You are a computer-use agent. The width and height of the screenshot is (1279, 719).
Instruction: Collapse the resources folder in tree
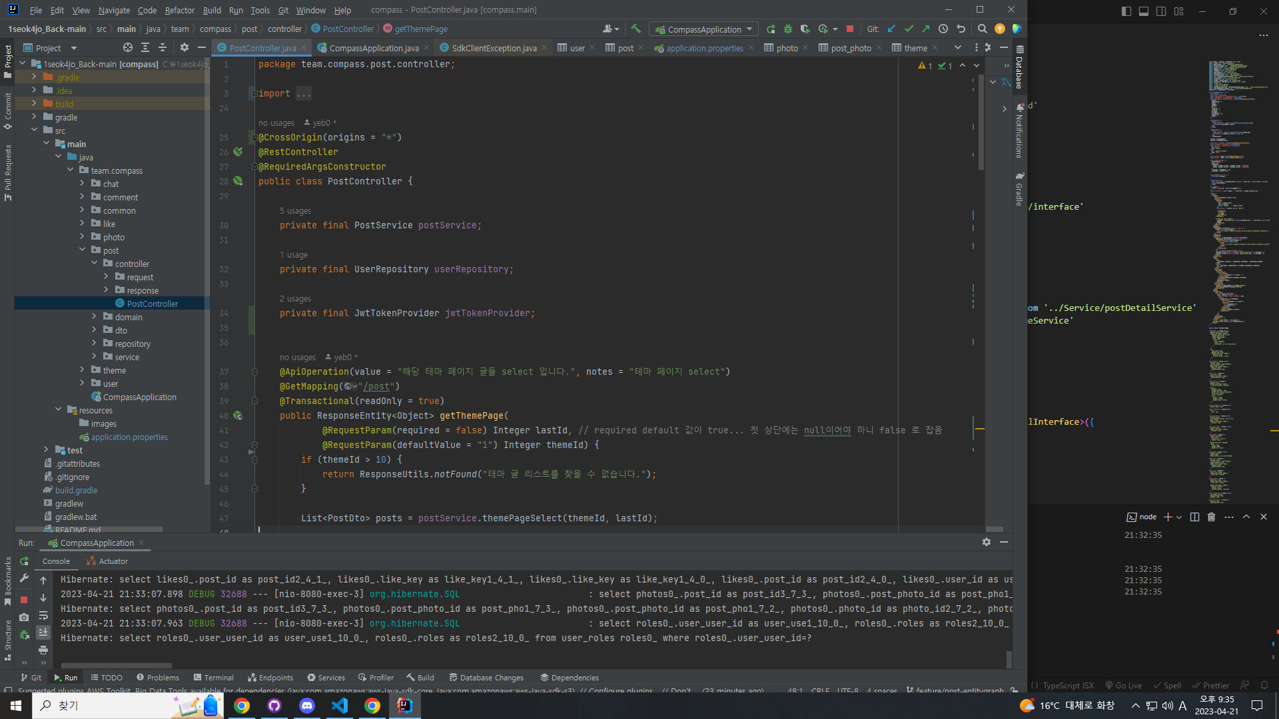point(59,410)
